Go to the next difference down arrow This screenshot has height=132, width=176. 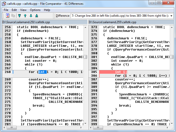[x=31, y=16]
